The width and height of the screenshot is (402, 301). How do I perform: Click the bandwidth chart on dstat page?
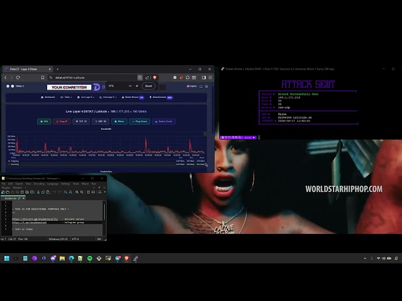pyautogui.click(x=106, y=144)
